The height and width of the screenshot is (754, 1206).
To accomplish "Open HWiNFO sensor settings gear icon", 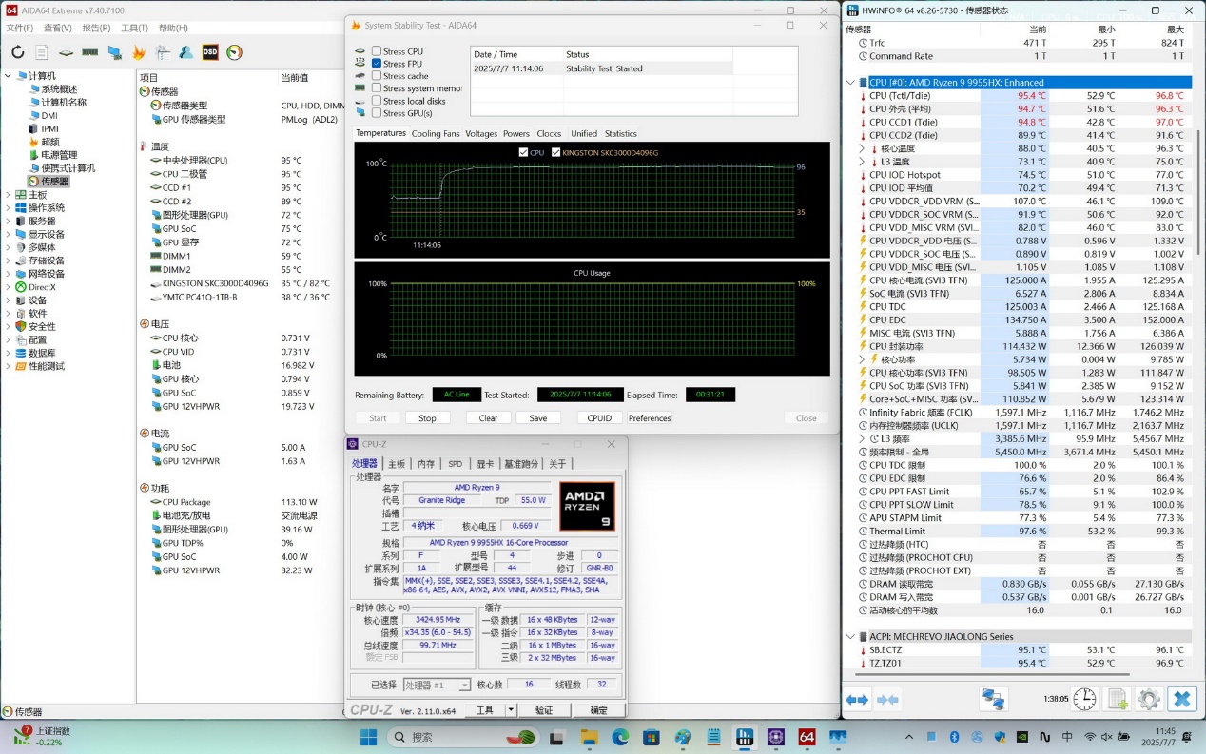I will (x=1149, y=700).
